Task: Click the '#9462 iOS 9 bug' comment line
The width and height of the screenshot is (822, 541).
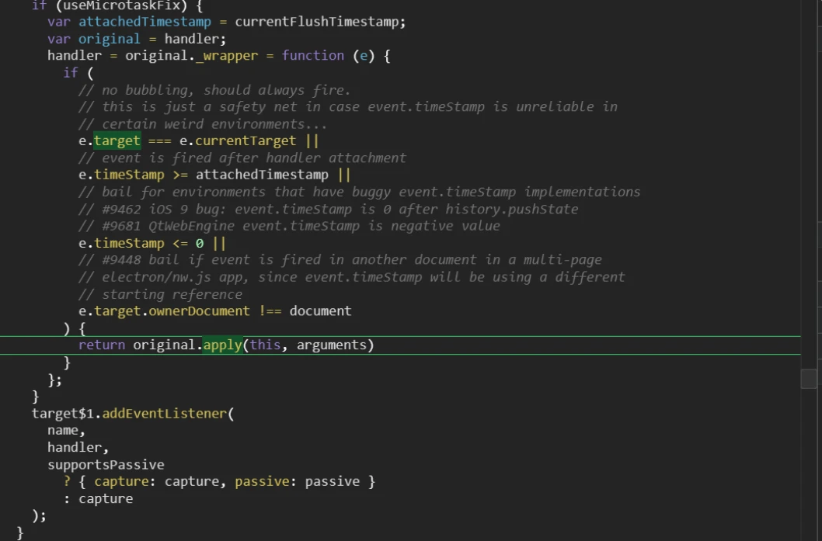Action: (x=328, y=210)
